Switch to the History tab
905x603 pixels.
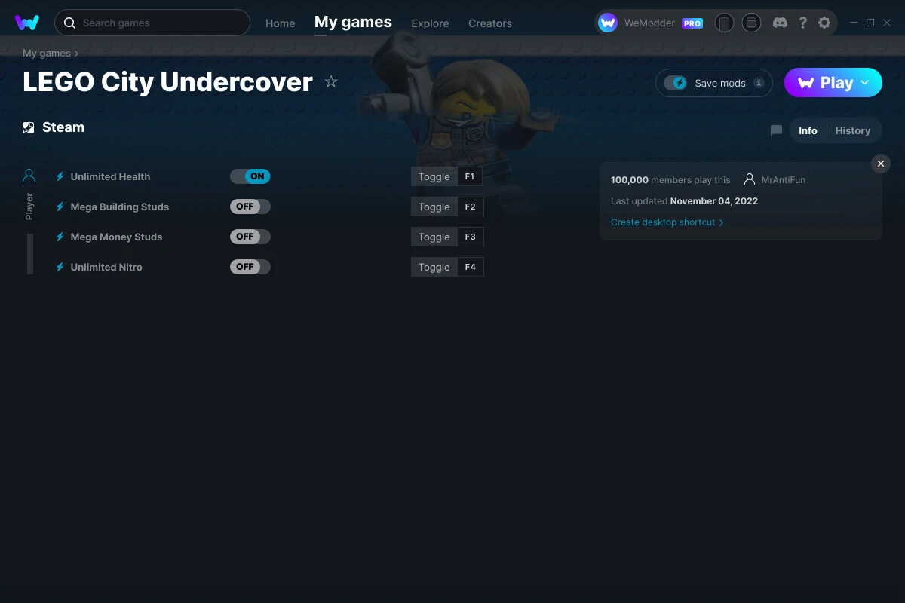coord(852,130)
